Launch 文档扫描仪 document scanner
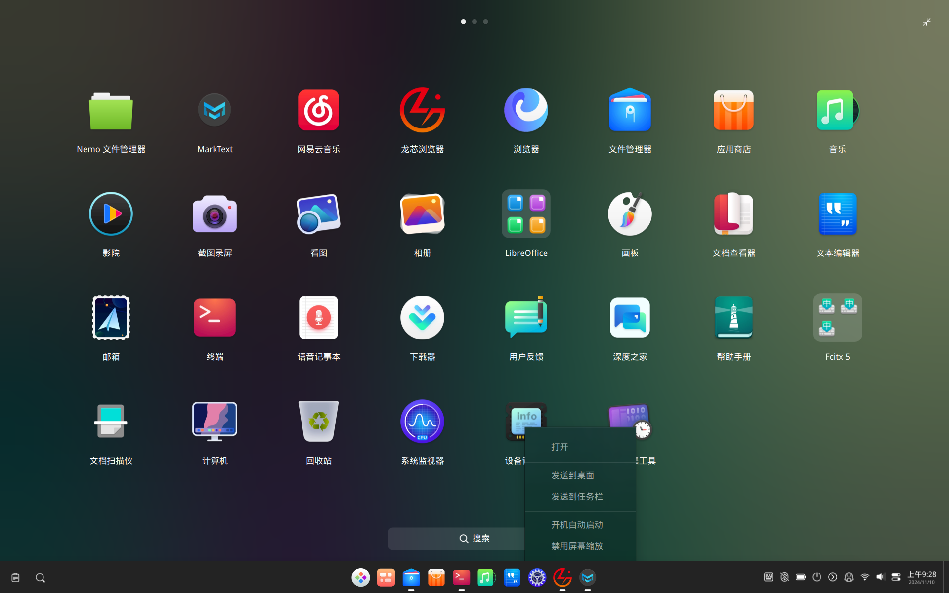The image size is (949, 593). click(111, 422)
